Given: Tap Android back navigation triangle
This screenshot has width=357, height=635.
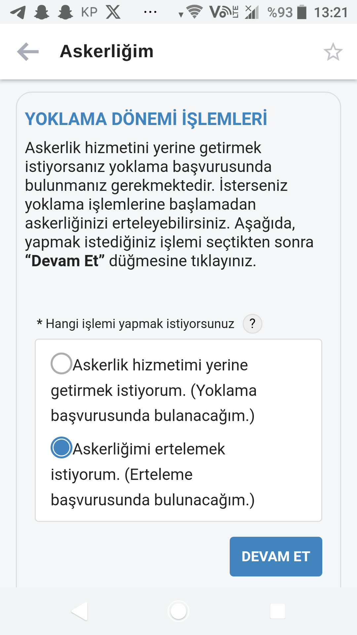Looking at the screenshot, I should (x=80, y=611).
